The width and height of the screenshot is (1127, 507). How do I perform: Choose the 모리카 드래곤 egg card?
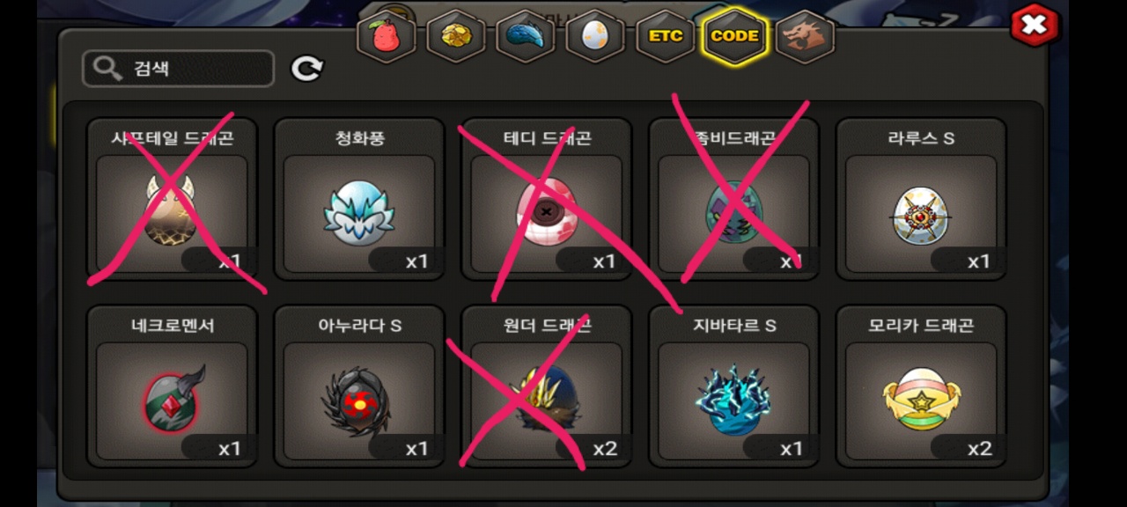(x=921, y=386)
